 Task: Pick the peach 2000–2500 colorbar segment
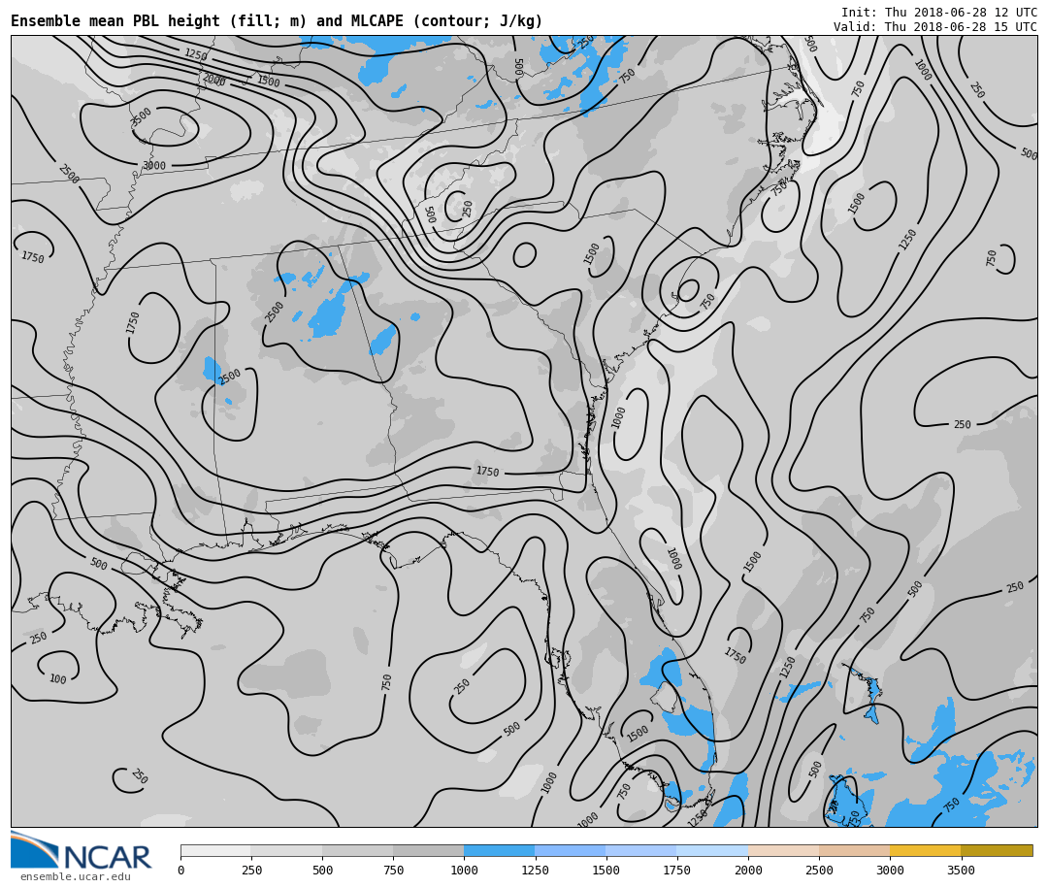pyautogui.click(x=783, y=850)
